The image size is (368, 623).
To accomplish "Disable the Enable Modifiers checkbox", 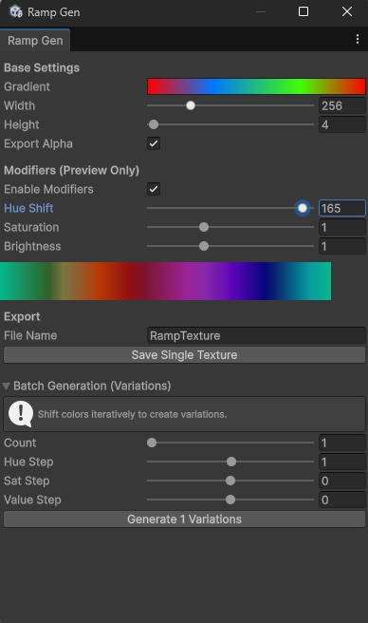I will [154, 189].
